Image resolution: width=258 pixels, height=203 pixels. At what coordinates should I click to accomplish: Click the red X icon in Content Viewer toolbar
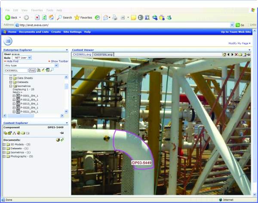click(x=236, y=55)
